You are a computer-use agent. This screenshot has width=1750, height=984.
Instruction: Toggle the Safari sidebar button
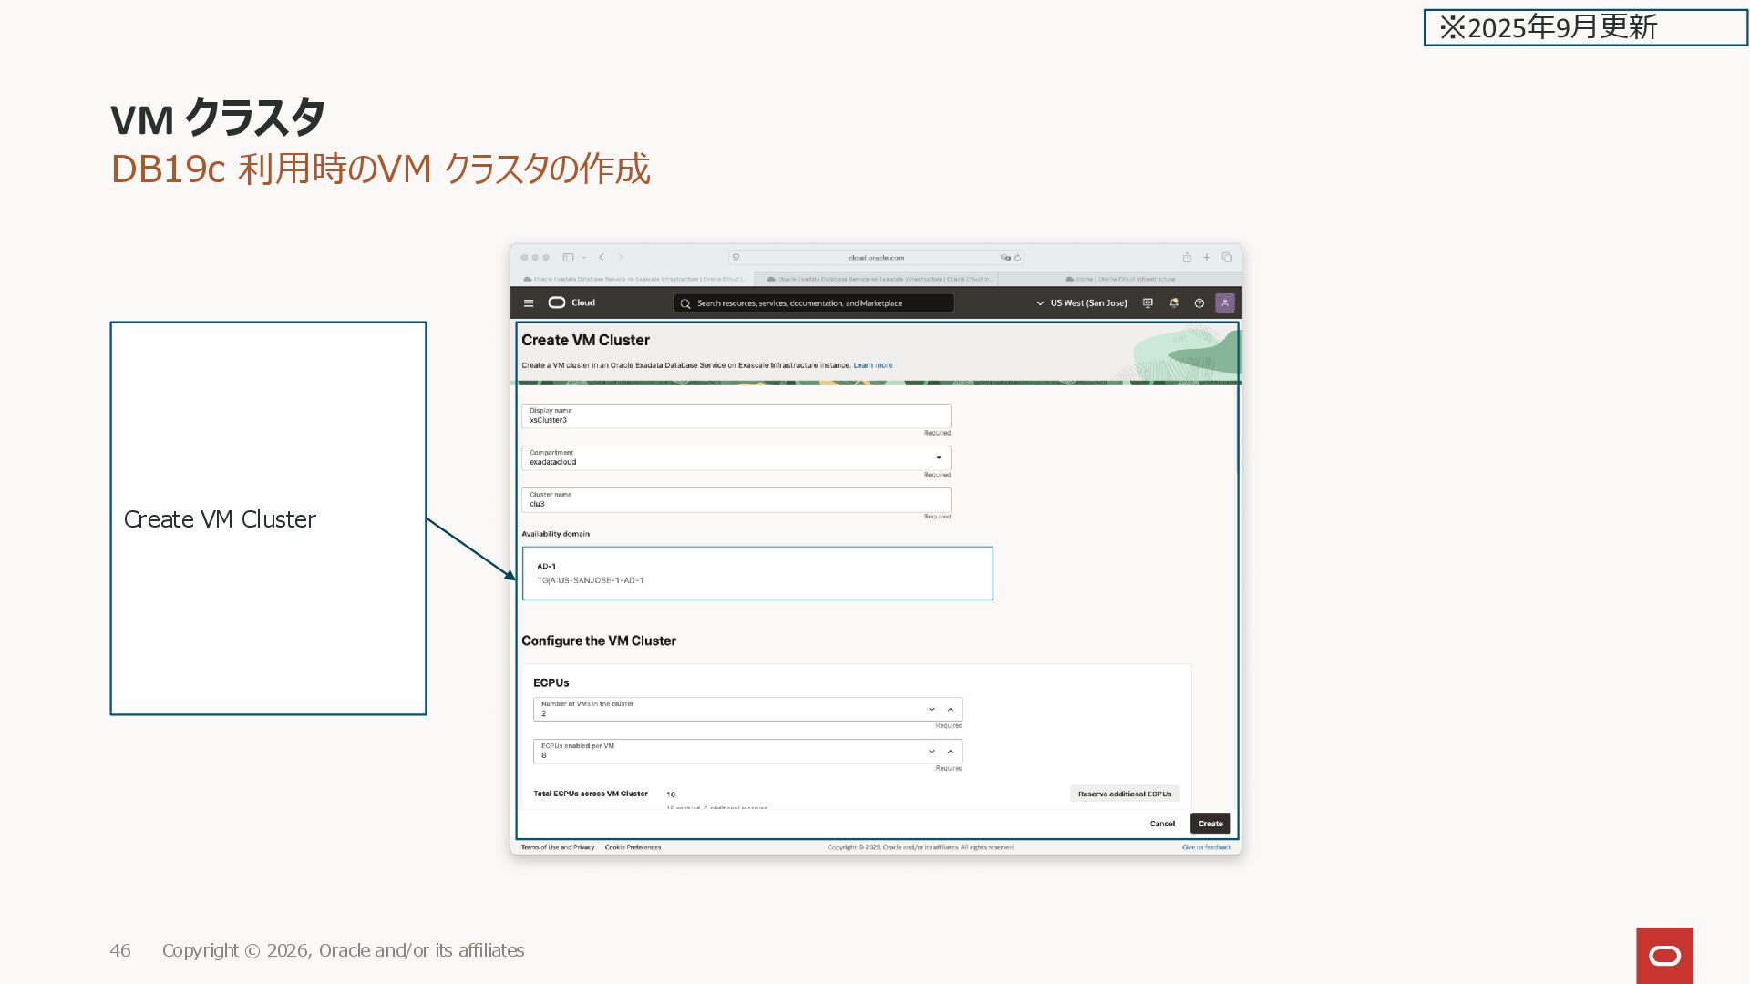568,258
